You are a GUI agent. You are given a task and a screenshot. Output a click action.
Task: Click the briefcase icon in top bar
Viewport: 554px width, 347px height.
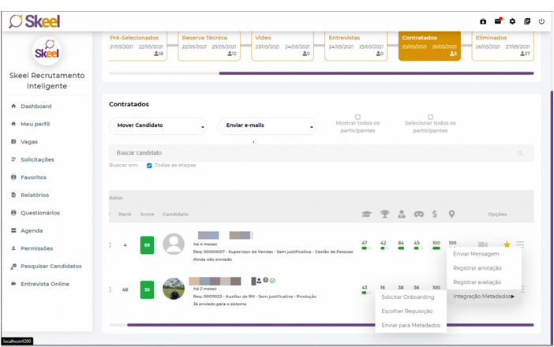483,21
